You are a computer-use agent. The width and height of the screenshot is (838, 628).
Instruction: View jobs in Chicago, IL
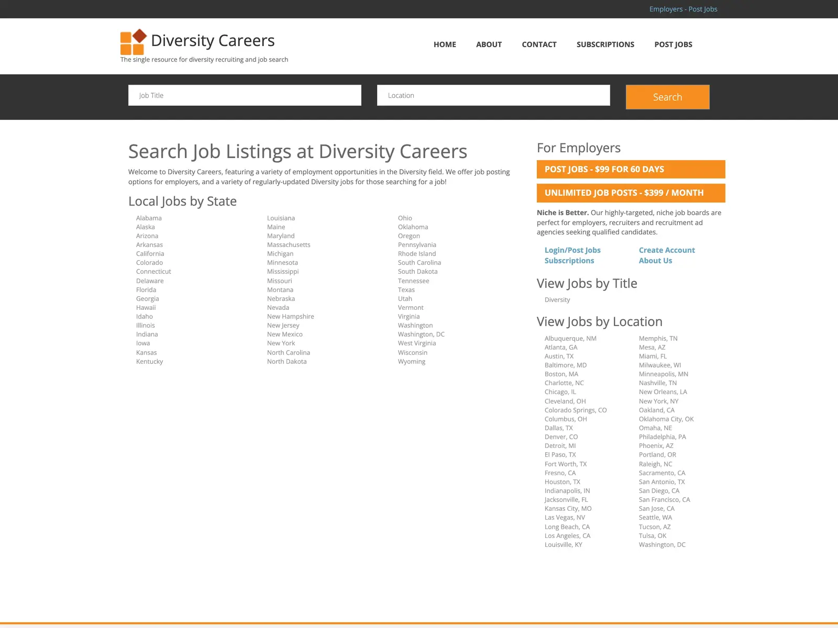click(x=560, y=392)
